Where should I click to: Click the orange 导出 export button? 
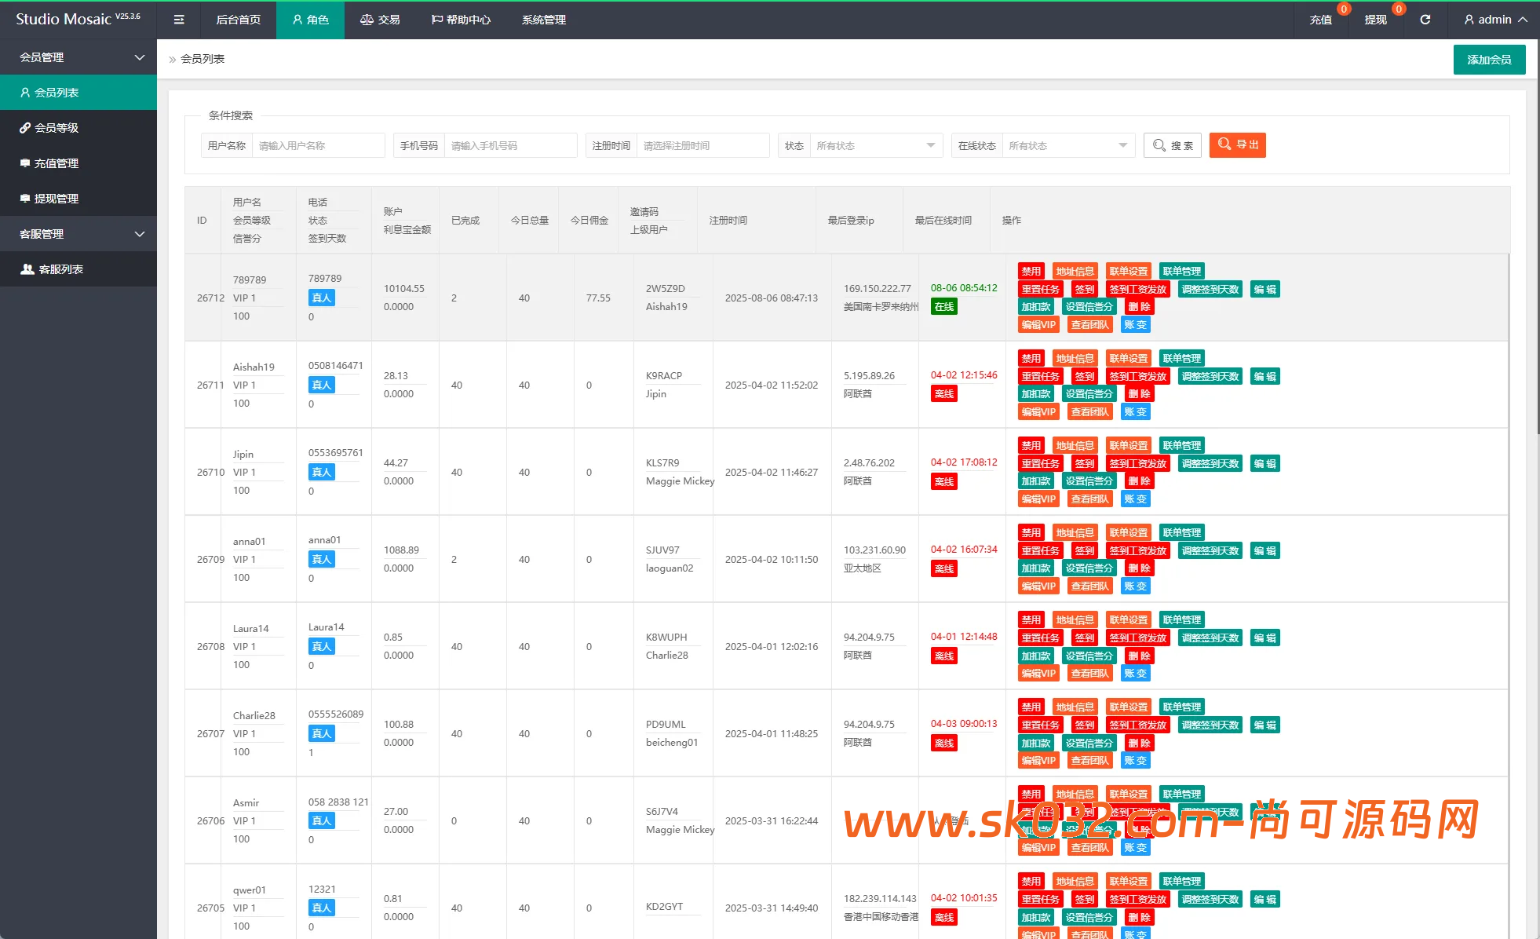pos(1237,145)
